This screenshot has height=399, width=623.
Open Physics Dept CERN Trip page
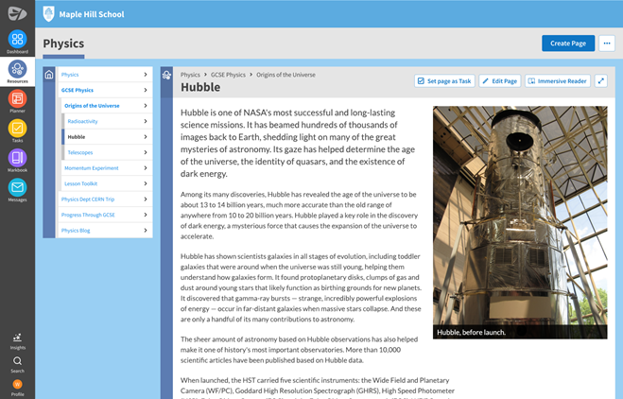click(88, 199)
